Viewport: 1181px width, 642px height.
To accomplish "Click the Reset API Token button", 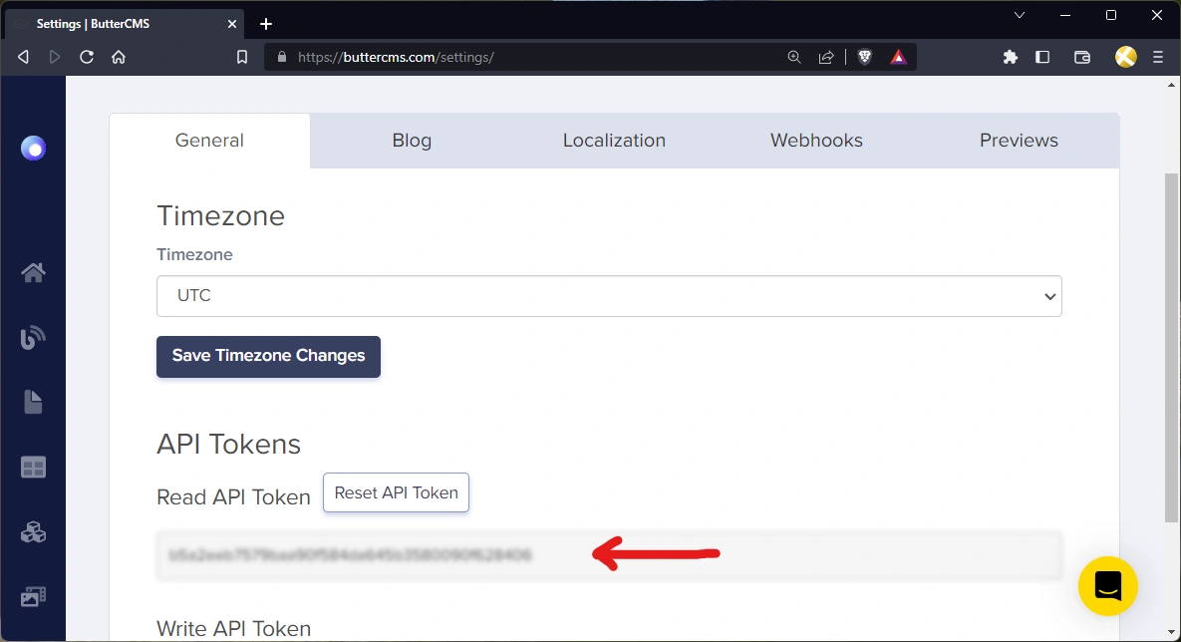I will point(397,492).
